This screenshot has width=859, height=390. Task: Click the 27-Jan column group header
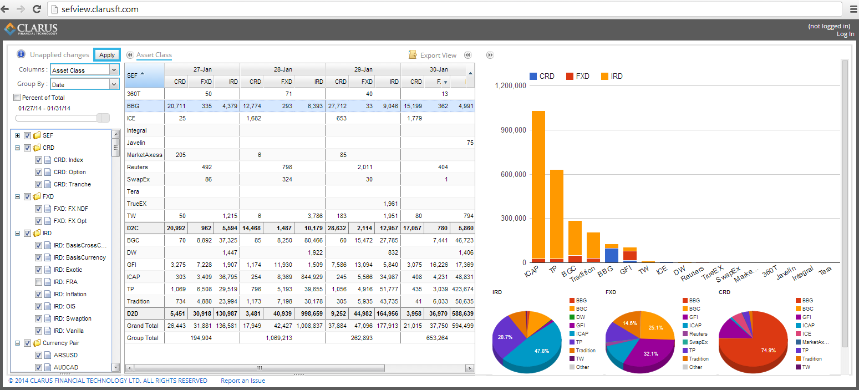point(202,69)
